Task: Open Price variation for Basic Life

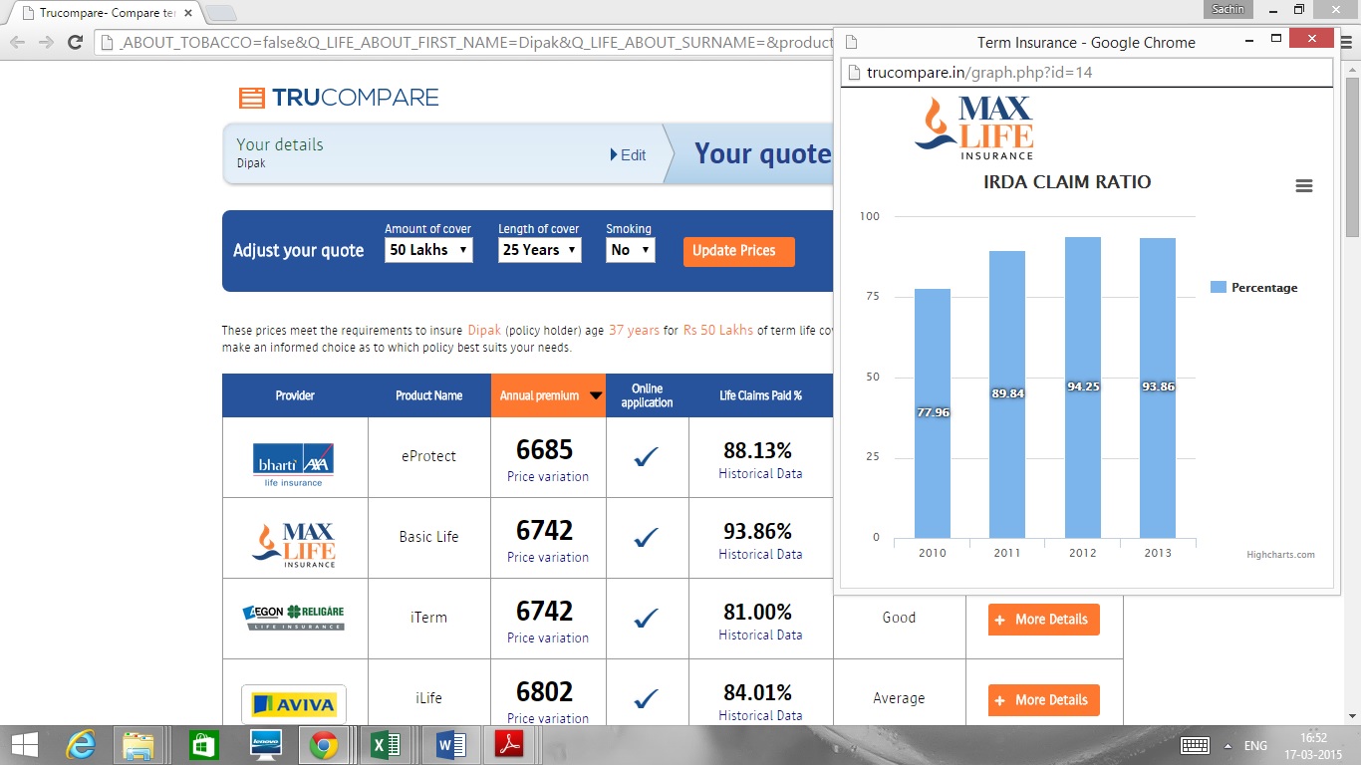Action: click(548, 557)
